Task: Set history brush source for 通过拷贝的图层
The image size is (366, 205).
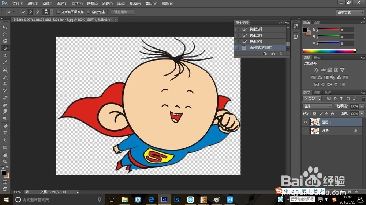Action: coord(237,48)
